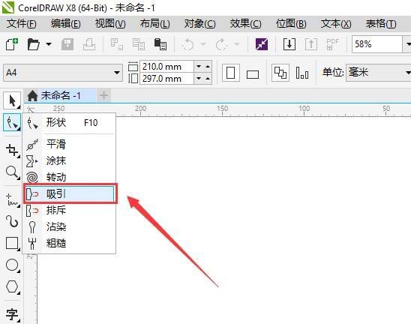The height and width of the screenshot is (324, 411).
Task: Expand the Open recent files arrow
Action: (x=49, y=44)
